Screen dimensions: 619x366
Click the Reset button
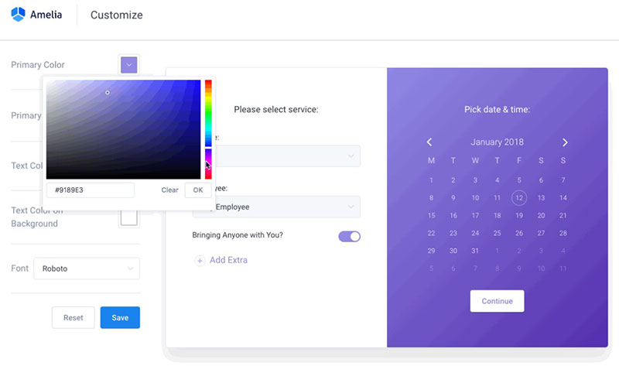(x=73, y=317)
